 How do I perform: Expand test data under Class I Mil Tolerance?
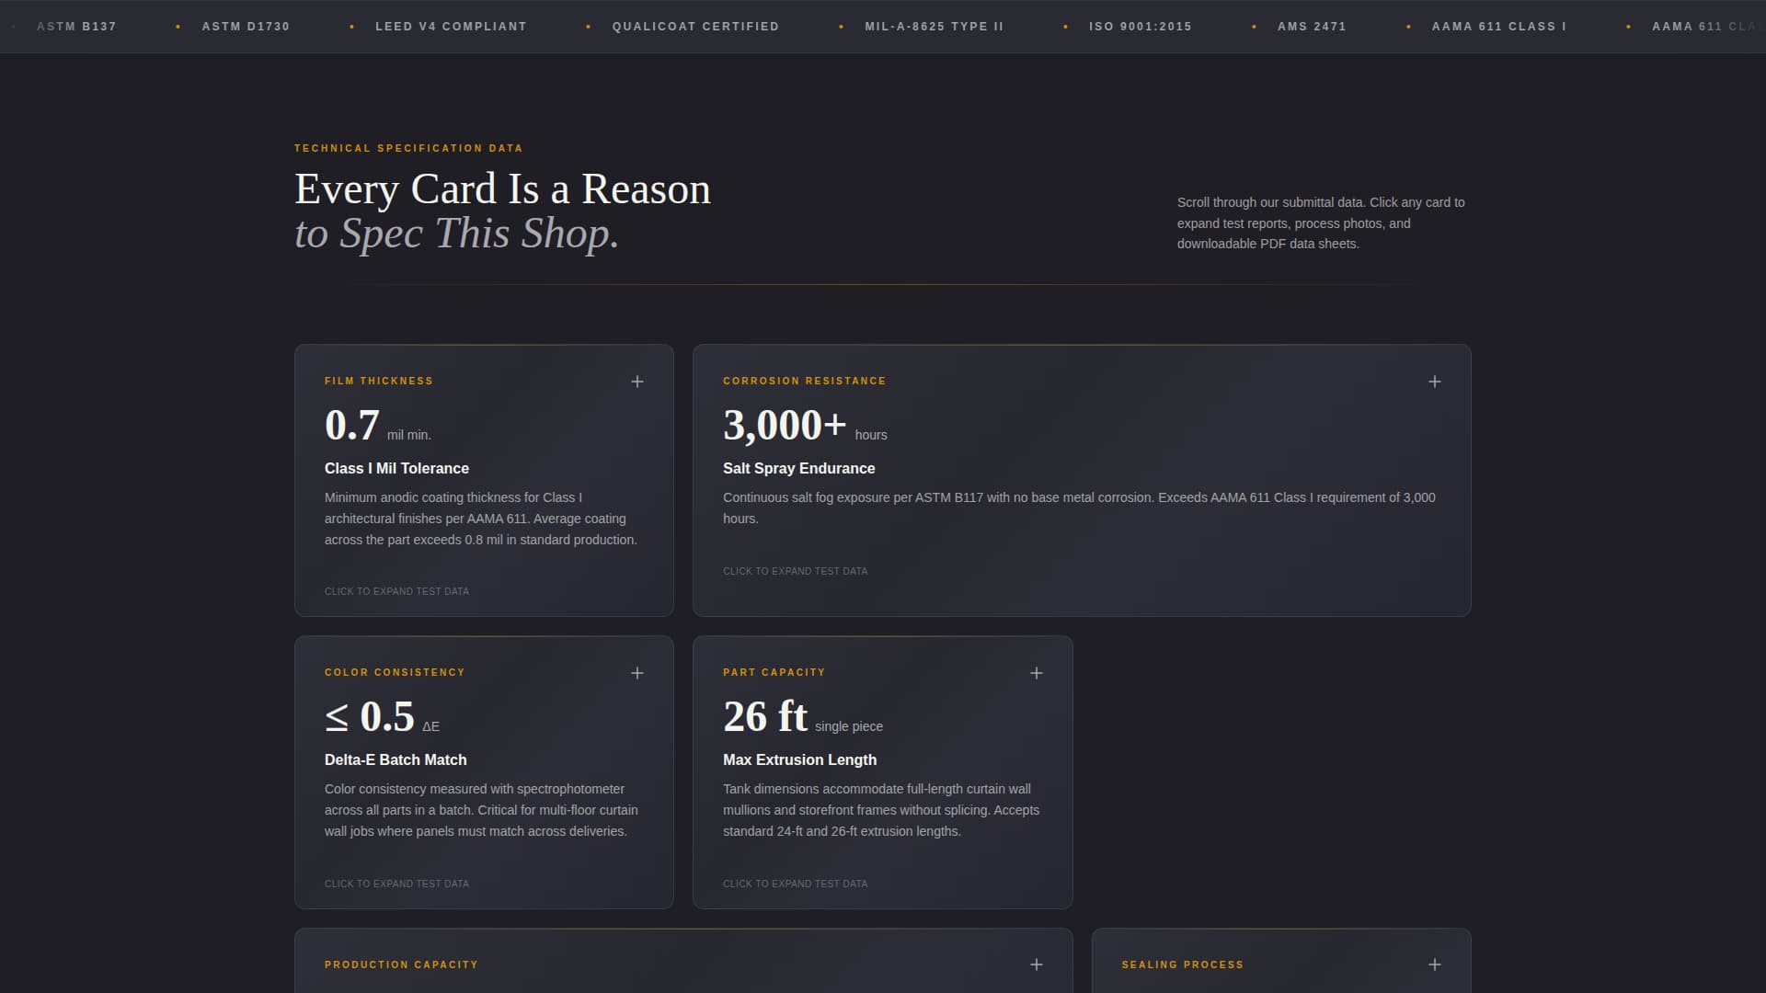point(396,591)
